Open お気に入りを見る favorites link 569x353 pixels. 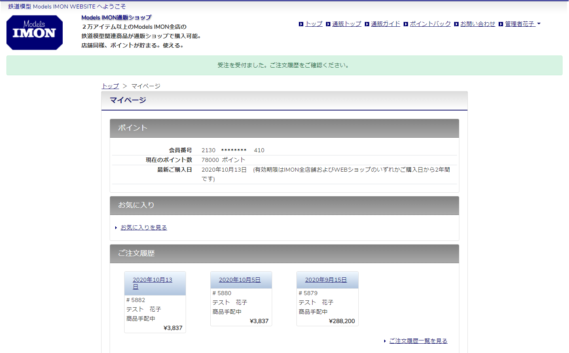pos(144,228)
